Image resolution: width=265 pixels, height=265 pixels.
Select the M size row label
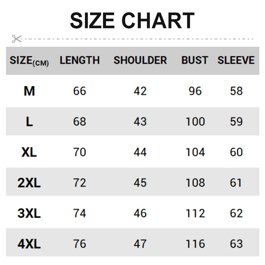pyautogui.click(x=29, y=91)
